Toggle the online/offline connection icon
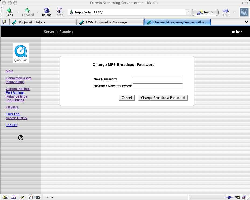 (x=229, y=197)
